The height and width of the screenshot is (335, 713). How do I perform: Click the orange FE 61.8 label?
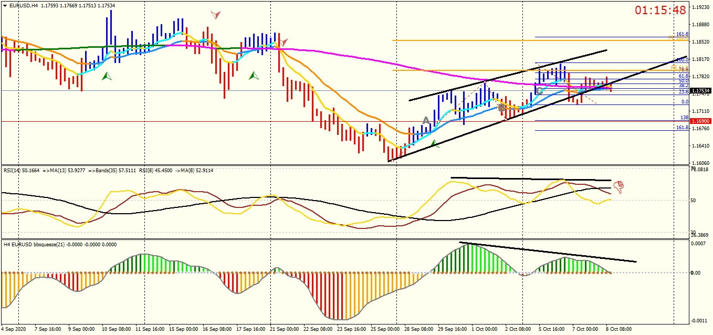tap(680, 69)
